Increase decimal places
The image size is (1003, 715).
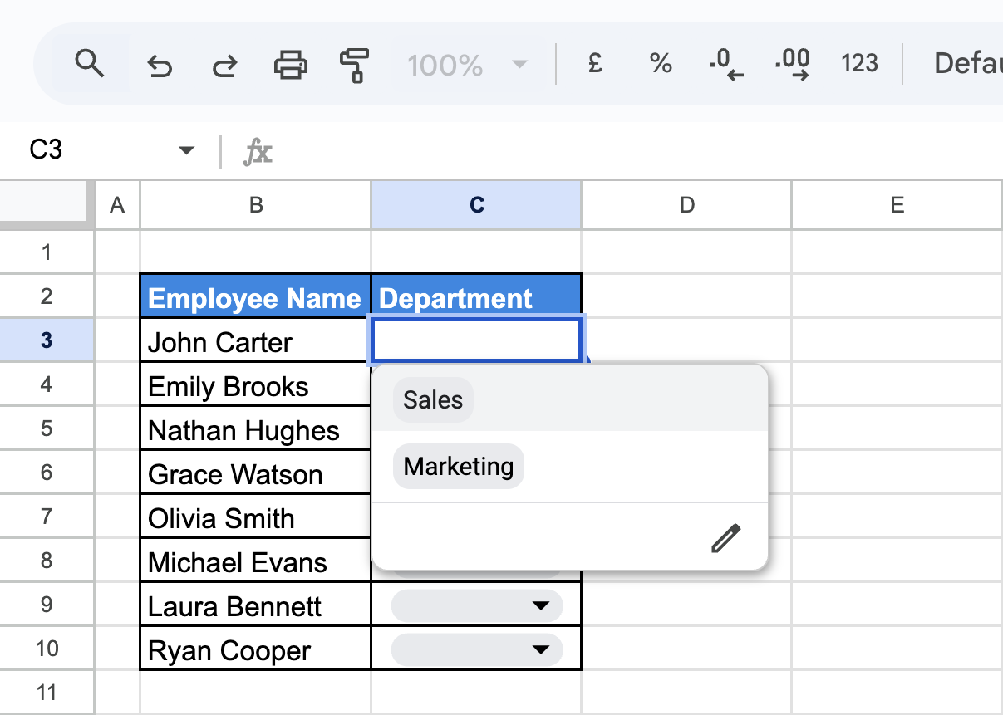pyautogui.click(x=792, y=64)
